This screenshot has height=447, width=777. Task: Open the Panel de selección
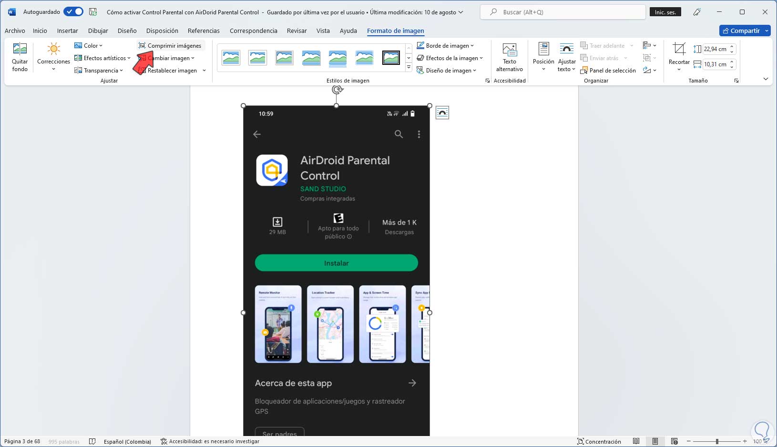(608, 71)
